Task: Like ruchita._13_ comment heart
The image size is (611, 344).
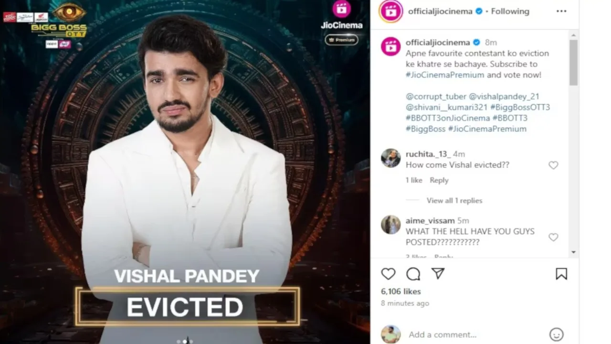Action: [x=553, y=165]
